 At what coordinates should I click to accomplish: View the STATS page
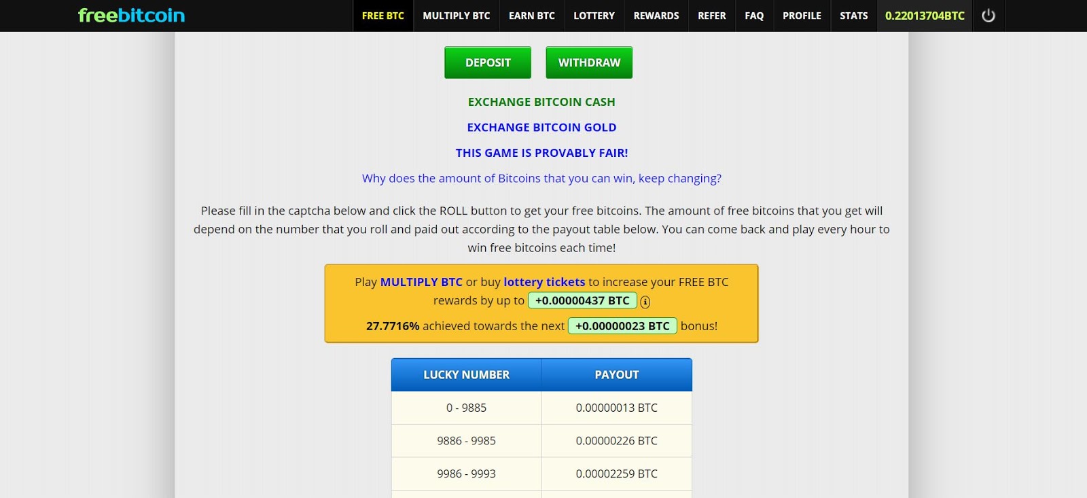click(854, 16)
